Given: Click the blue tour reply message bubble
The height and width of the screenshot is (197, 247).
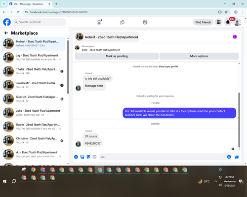Looking at the screenshot, I should 179,113.
